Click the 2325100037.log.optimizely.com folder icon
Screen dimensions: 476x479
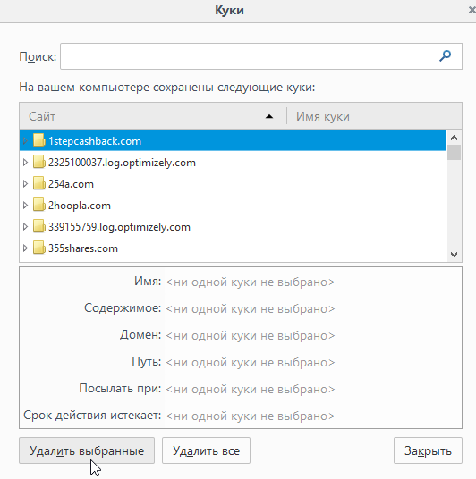(x=39, y=162)
